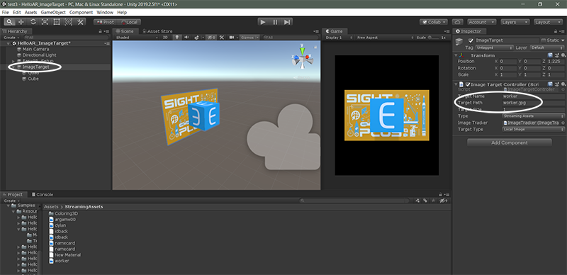
Task: Select Cube in Hierarchy
Action: [x=33, y=79]
